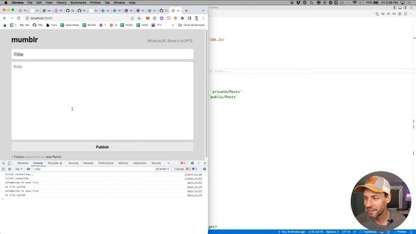Open the source link on the 'connecting...' log row
Image resolution: width=416 pixels, height=234 pixels.
coord(193,174)
